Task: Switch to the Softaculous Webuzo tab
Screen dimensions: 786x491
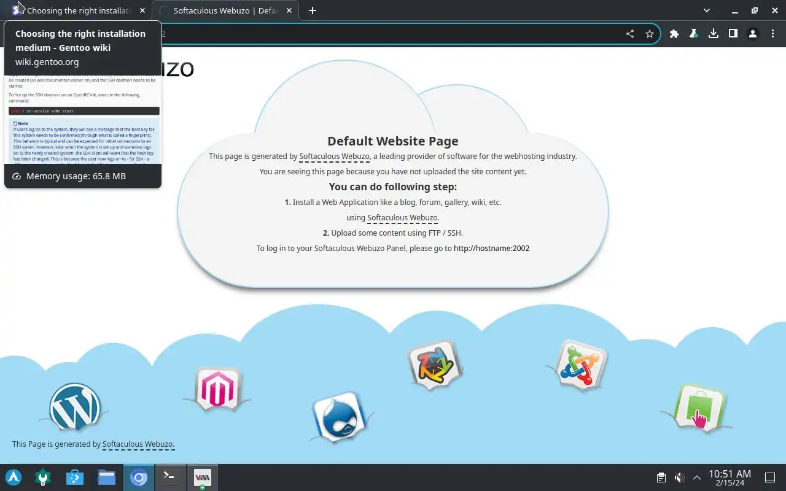Action: tap(224, 10)
